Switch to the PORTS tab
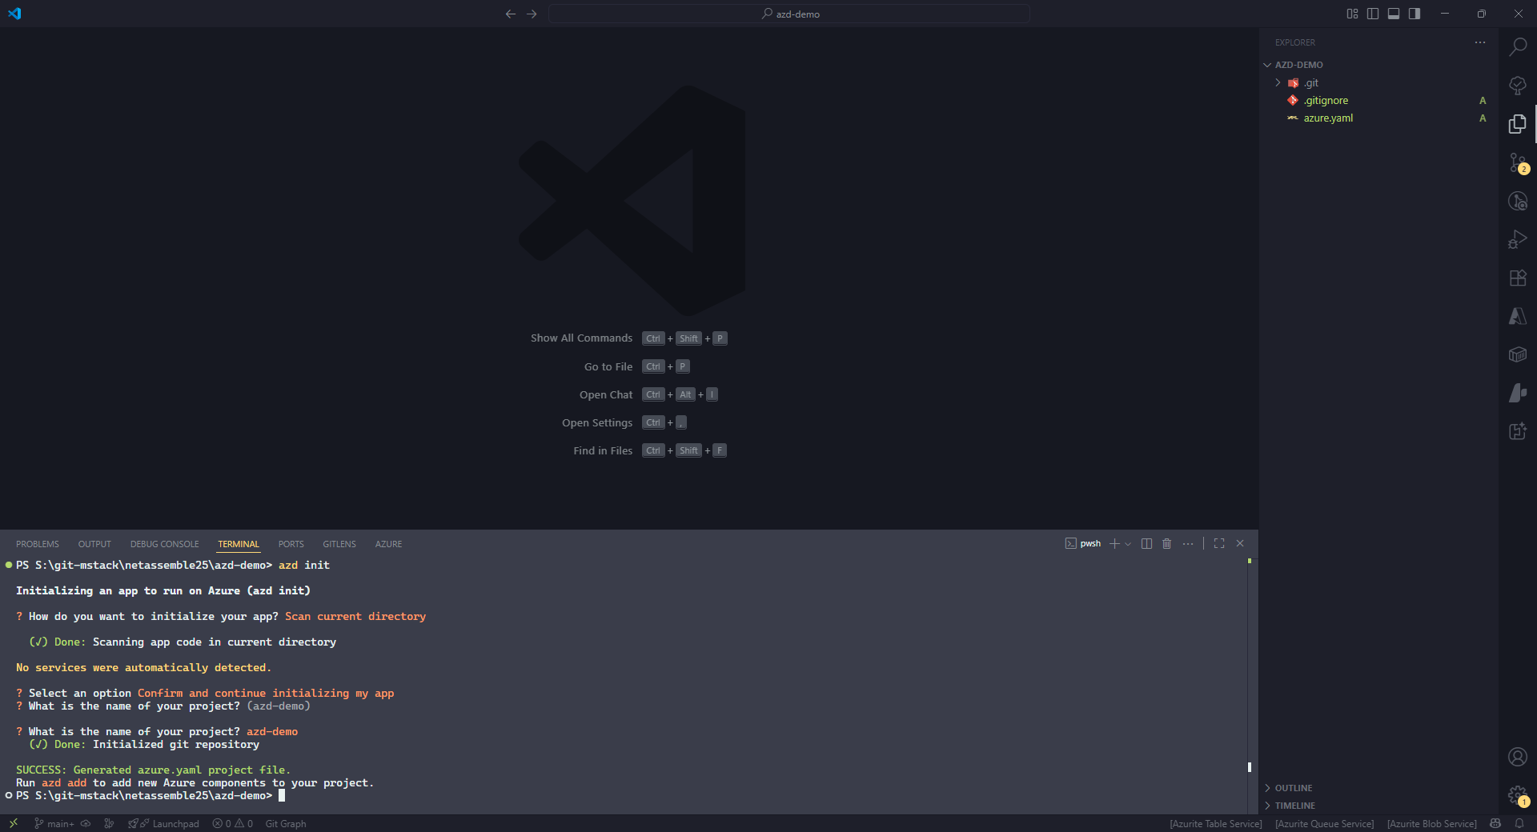The image size is (1537, 832). point(291,543)
